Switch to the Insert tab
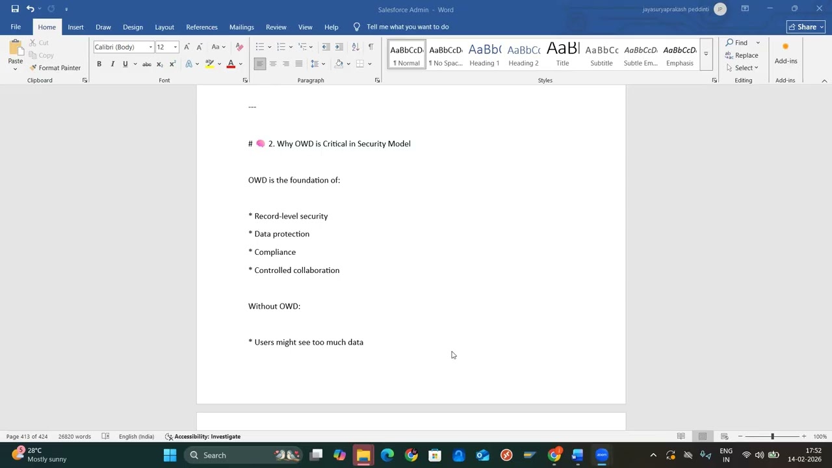 coord(75,27)
